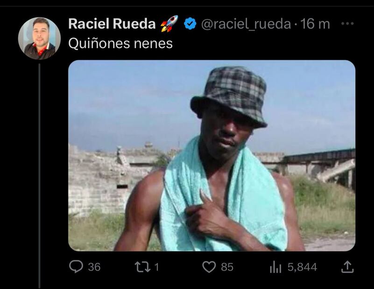Screen dimensions: 374x289
Task: Click the 16 m timestamp
Action: click(x=315, y=24)
